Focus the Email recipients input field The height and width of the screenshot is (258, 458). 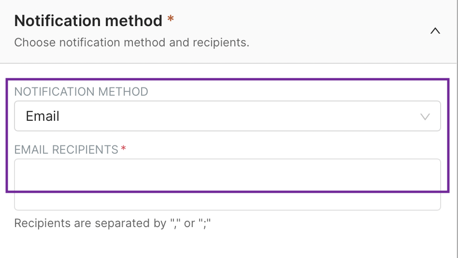227,184
